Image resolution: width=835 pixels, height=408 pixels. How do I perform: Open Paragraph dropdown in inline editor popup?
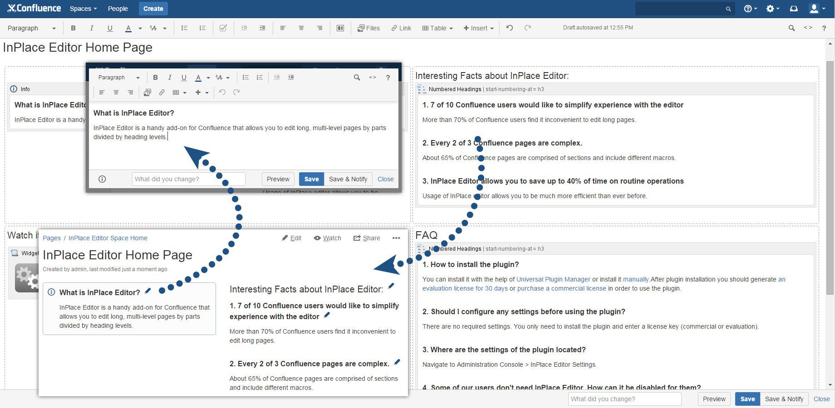pos(119,78)
